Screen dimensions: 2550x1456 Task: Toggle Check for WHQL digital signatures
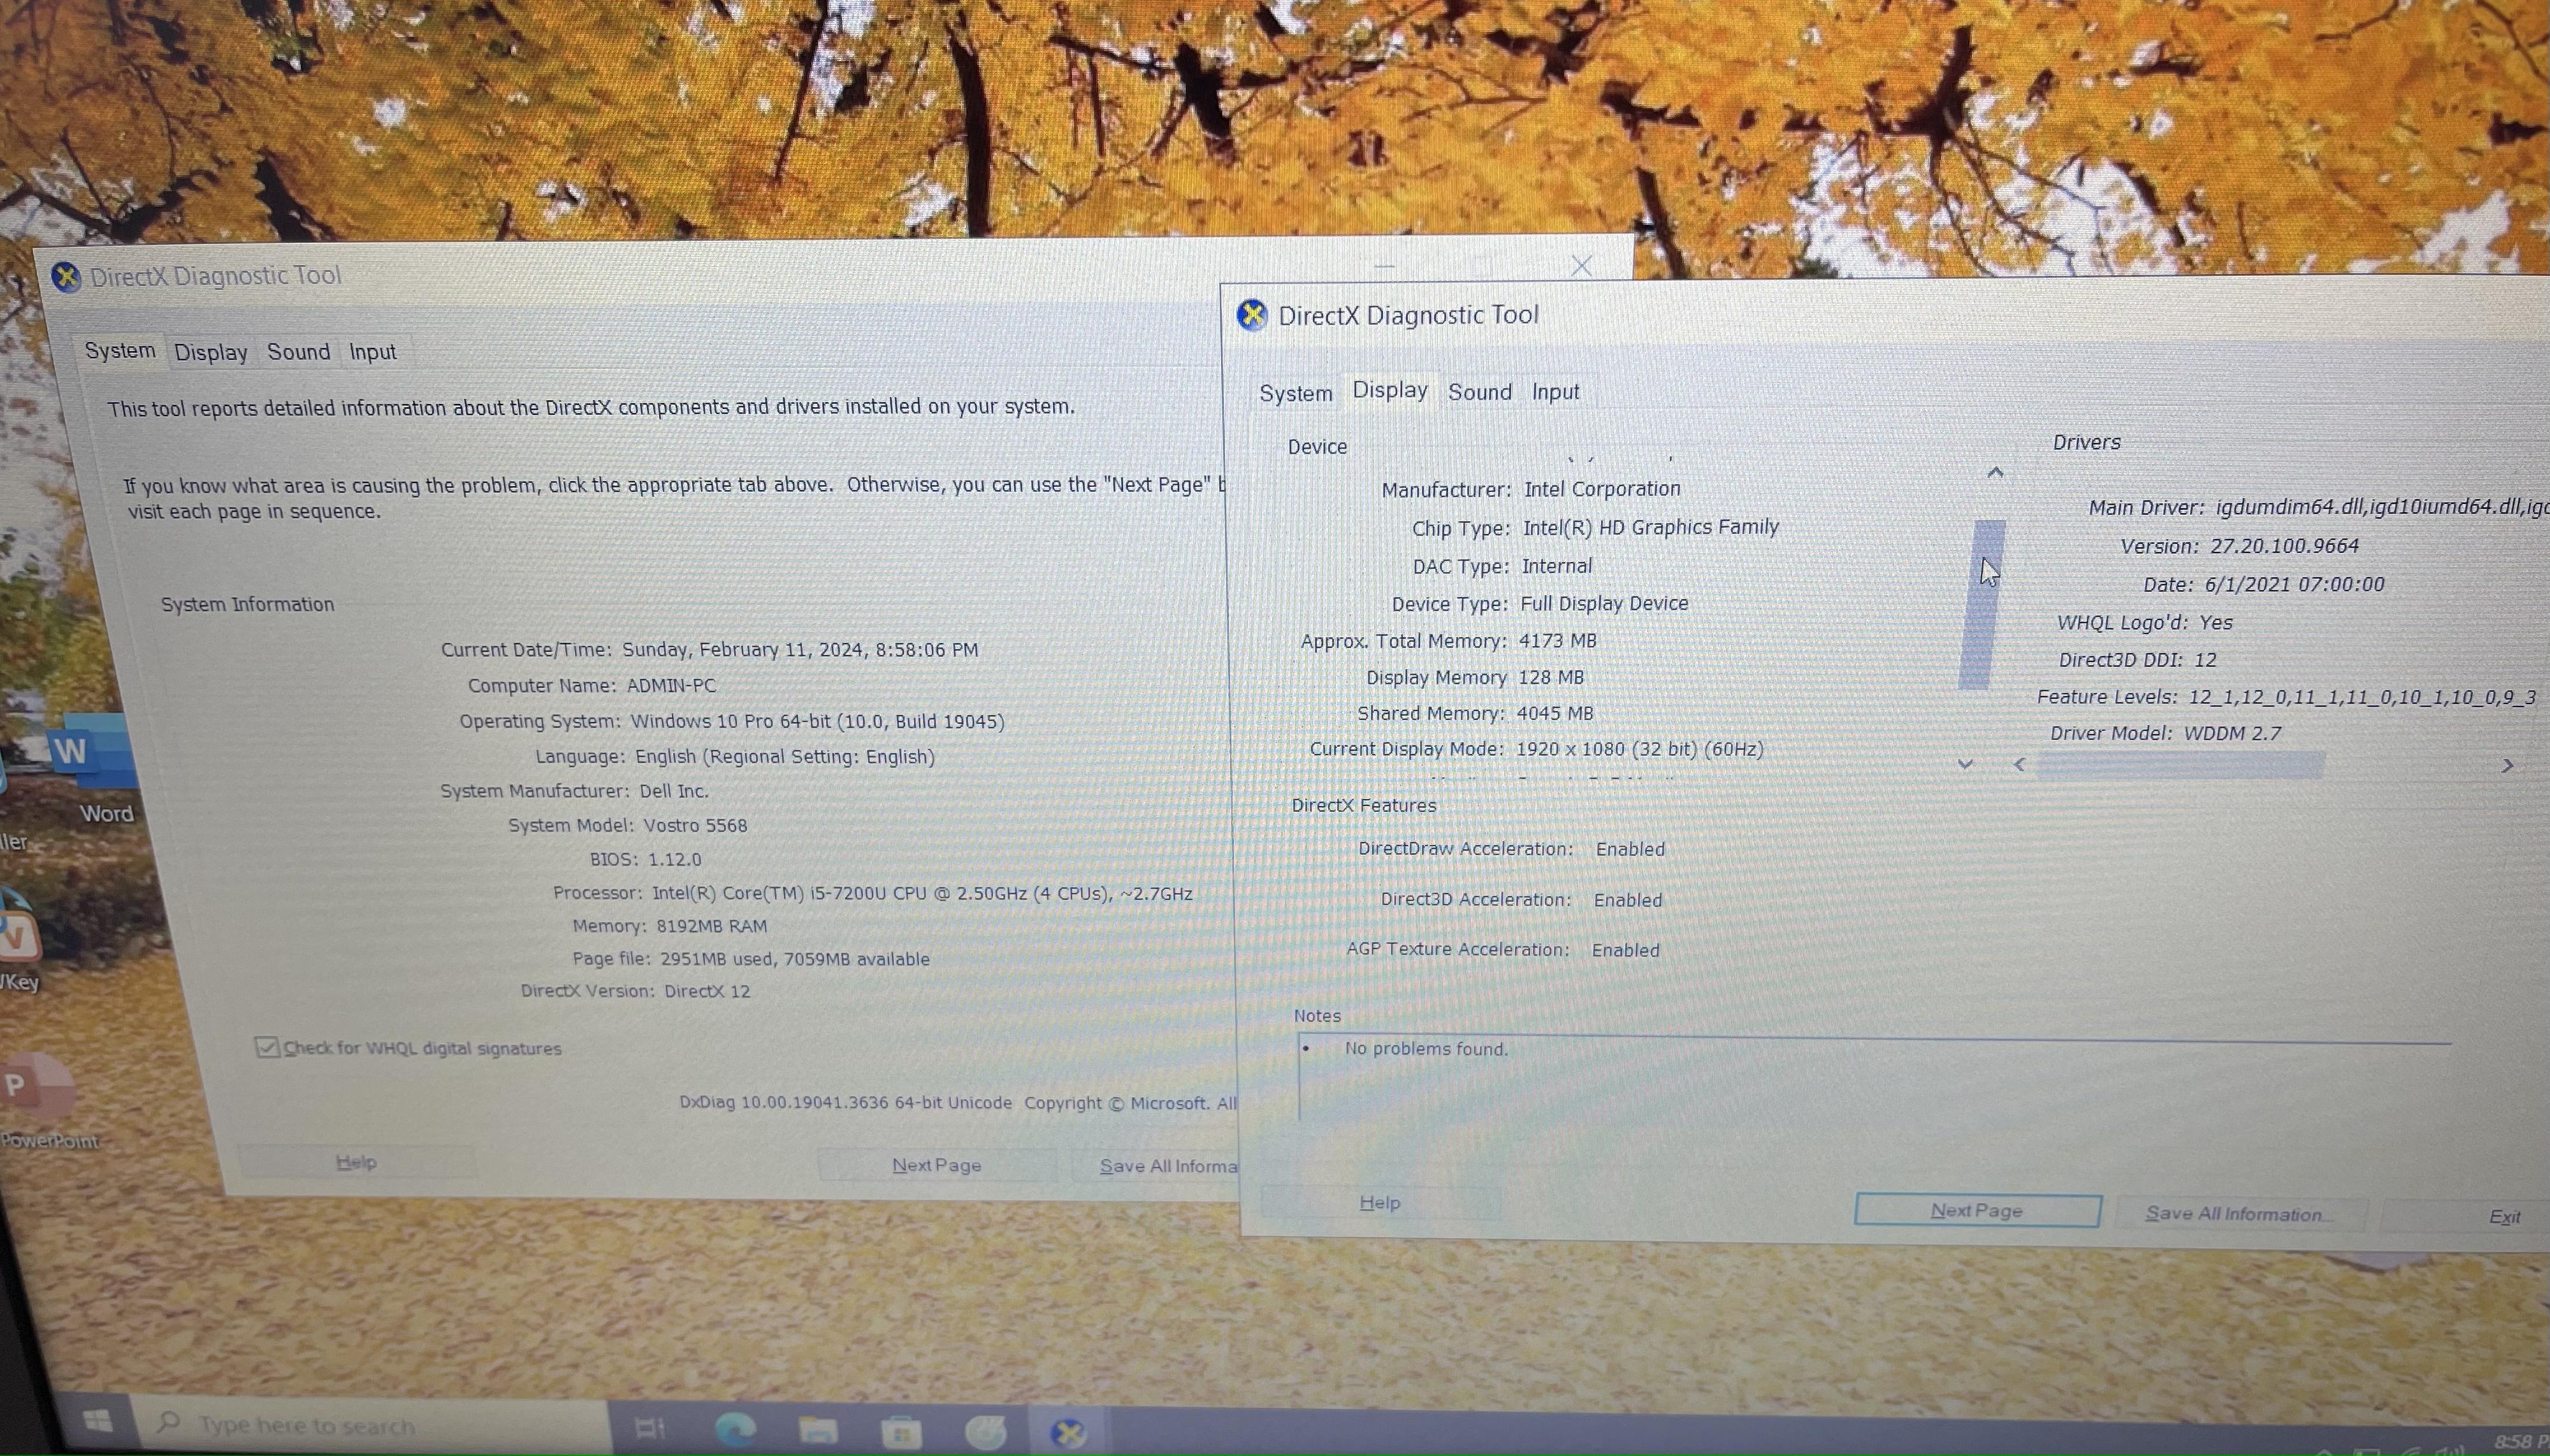(x=266, y=1047)
